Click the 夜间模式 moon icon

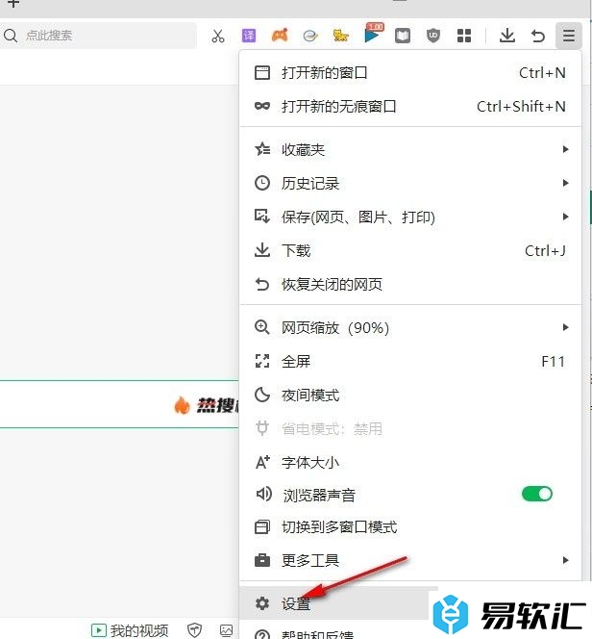coord(262,395)
